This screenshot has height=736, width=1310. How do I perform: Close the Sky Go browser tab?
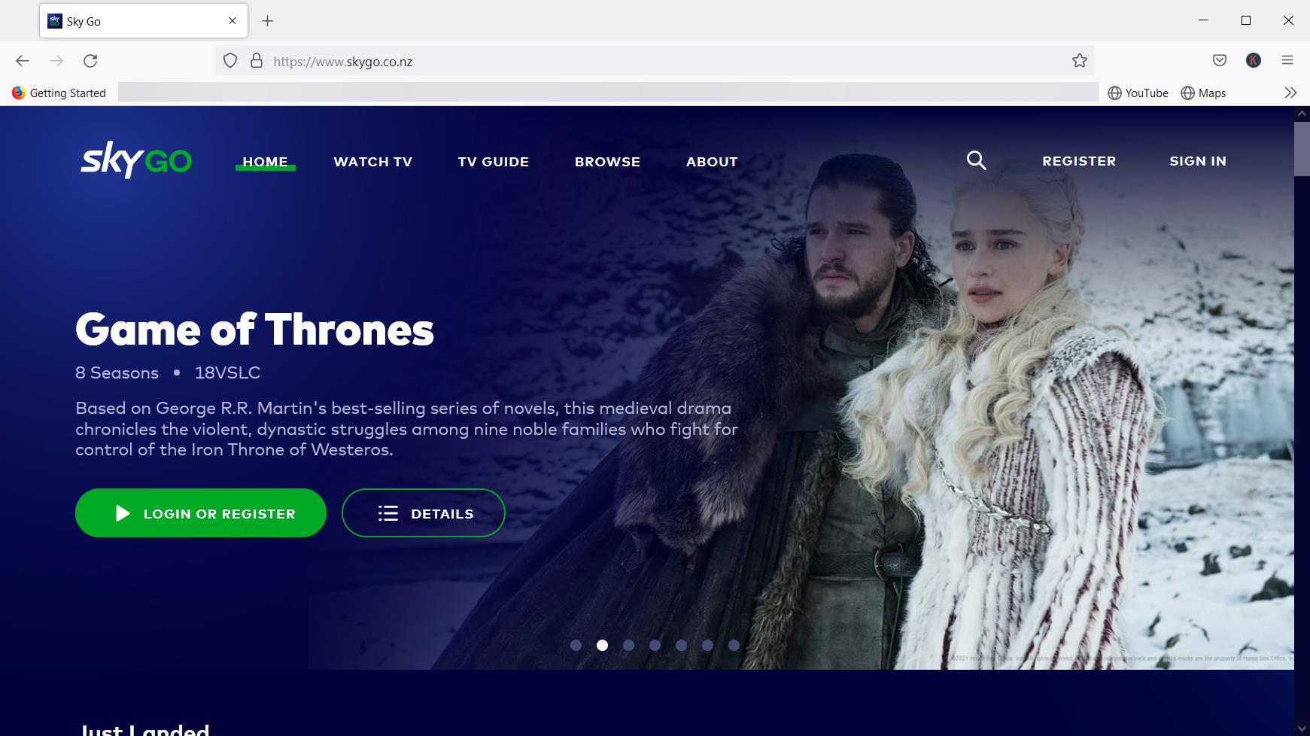click(233, 21)
